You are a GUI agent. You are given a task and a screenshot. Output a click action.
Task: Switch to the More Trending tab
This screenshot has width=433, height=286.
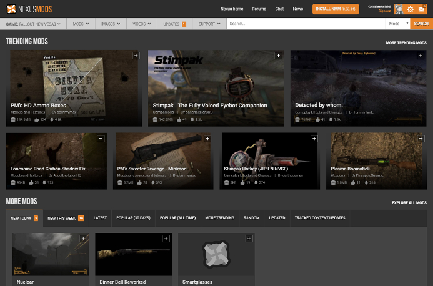(220, 218)
